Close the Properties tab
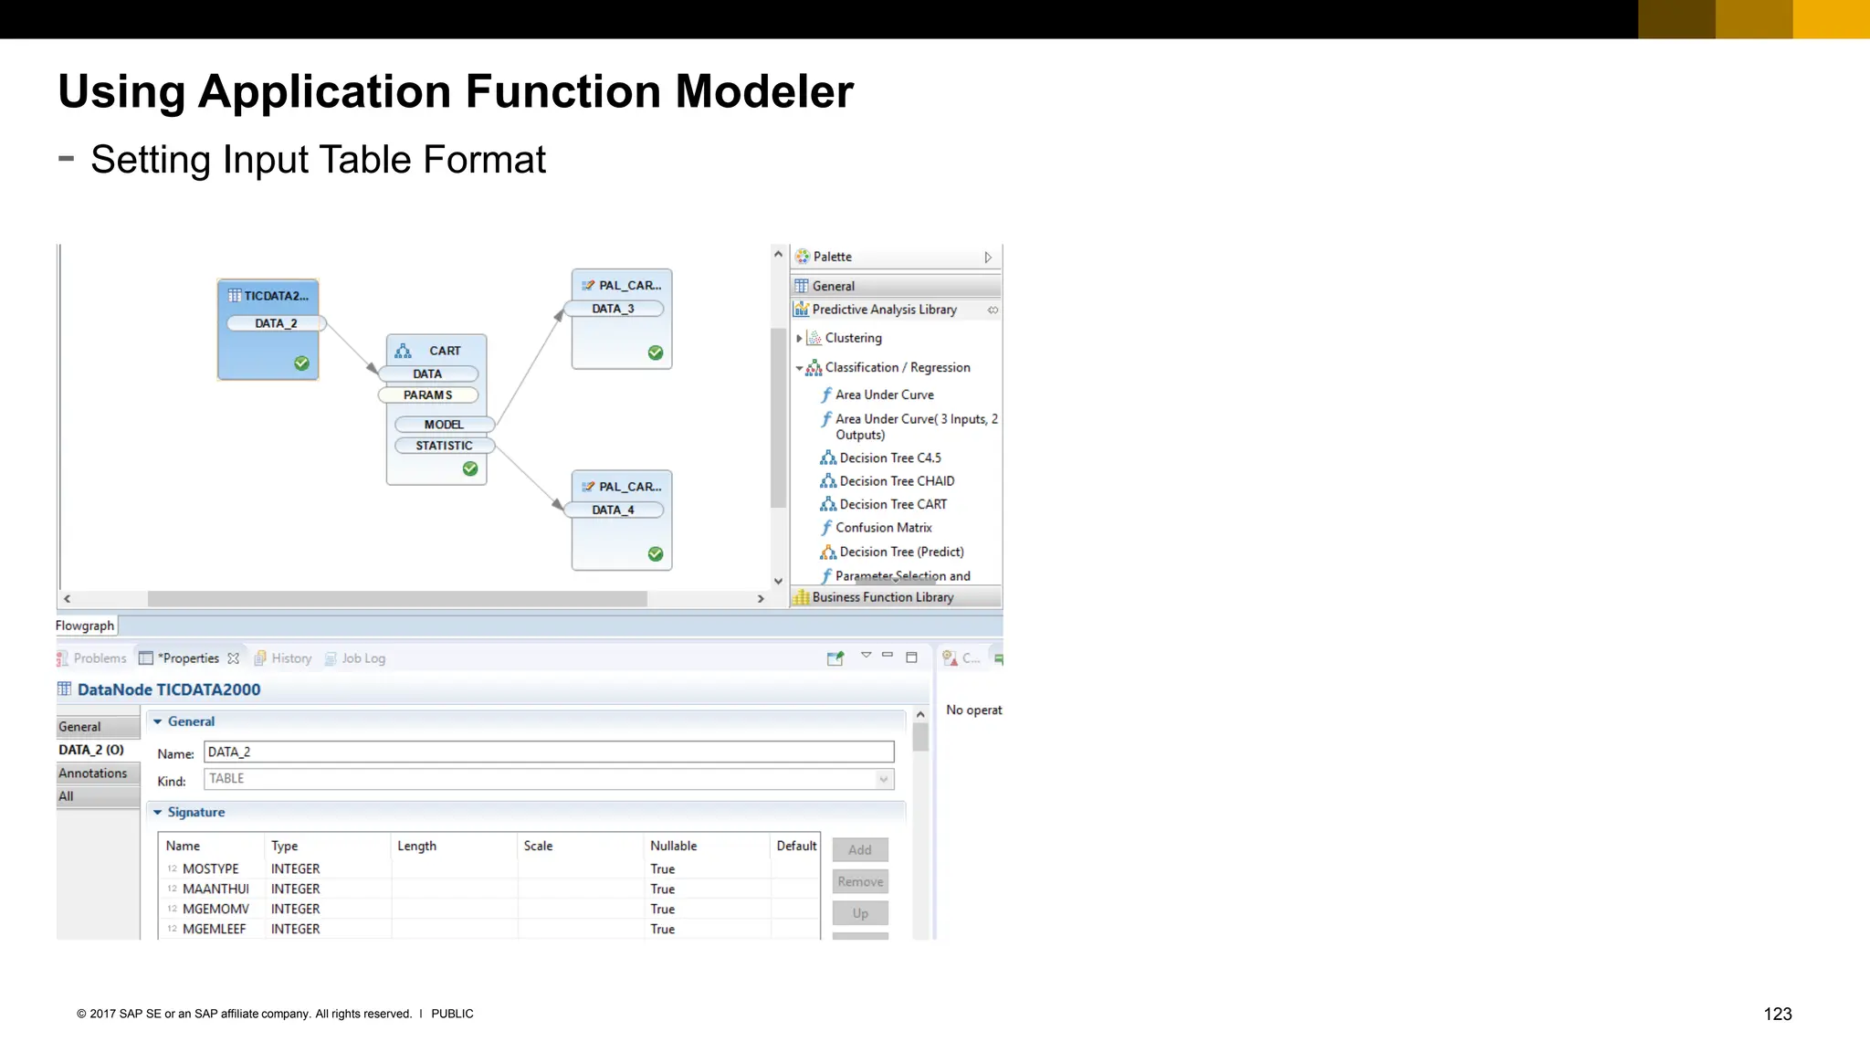The width and height of the screenshot is (1870, 1052). (234, 658)
